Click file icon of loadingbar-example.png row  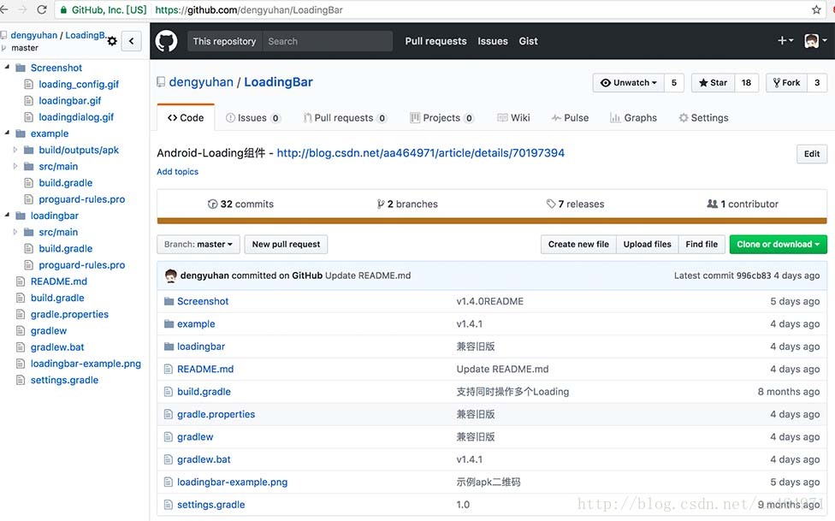click(169, 483)
